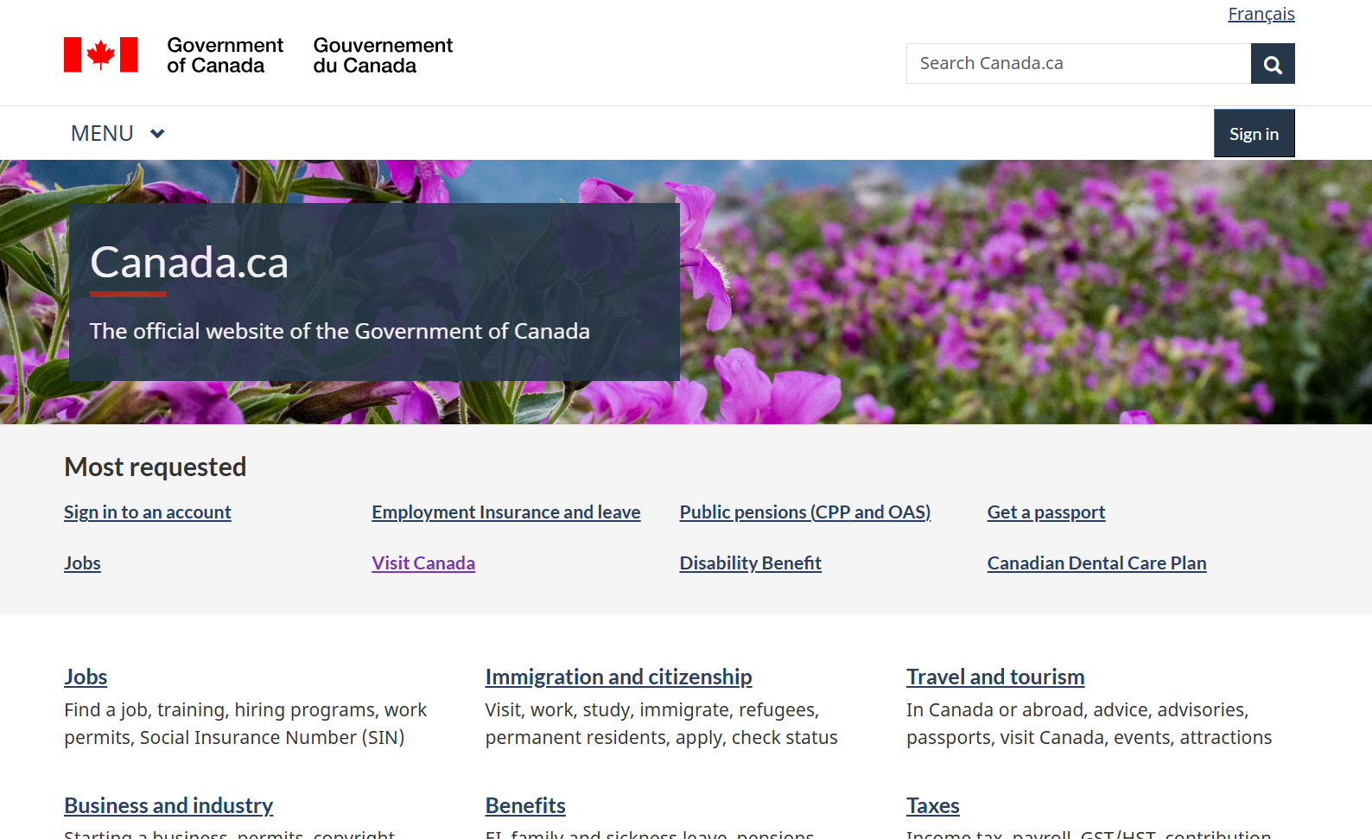Open Immigration and citizenship topic
This screenshot has height=839, width=1372.
(619, 677)
